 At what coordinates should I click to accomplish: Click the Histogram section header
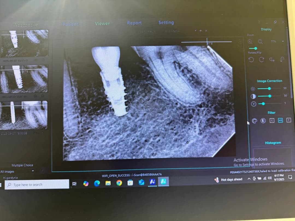(273, 143)
